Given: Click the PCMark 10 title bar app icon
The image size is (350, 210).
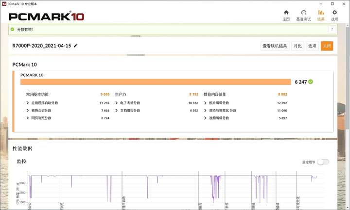Looking at the screenshot, I should [x=4, y=4].
